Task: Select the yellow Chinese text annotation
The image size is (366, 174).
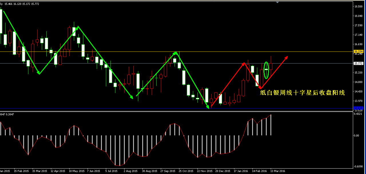Action: 302,93
